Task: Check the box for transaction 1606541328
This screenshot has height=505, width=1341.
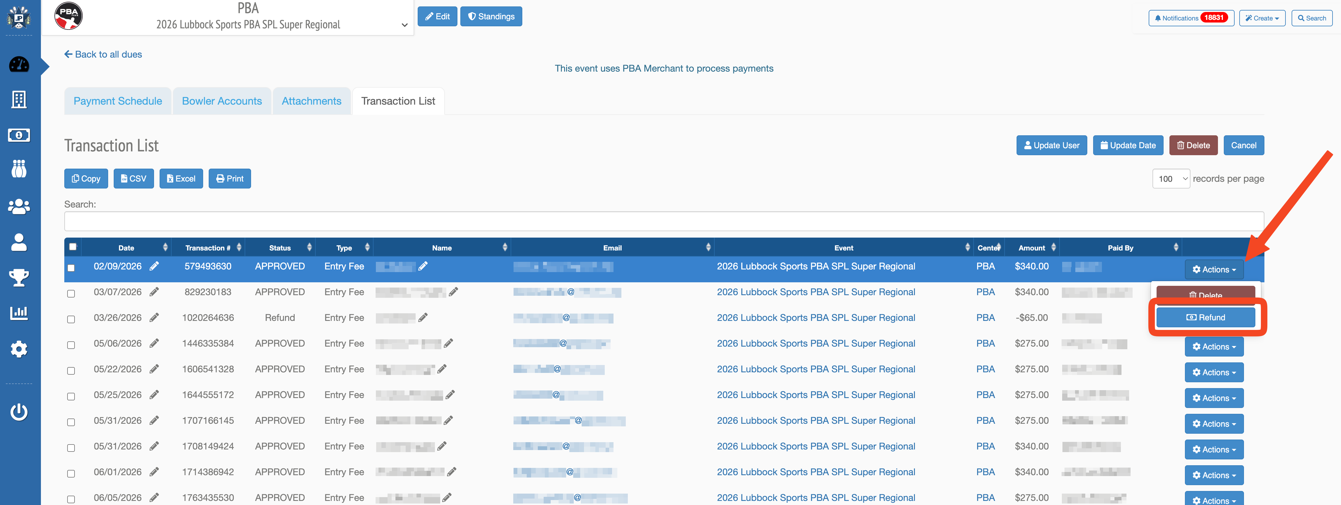Action: 71,371
